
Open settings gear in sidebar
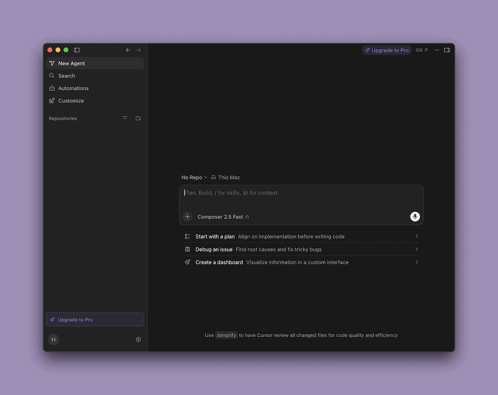(x=139, y=339)
